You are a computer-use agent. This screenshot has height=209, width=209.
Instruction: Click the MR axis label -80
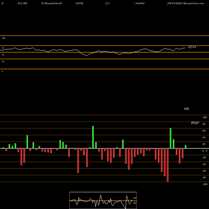(x=204, y=178)
